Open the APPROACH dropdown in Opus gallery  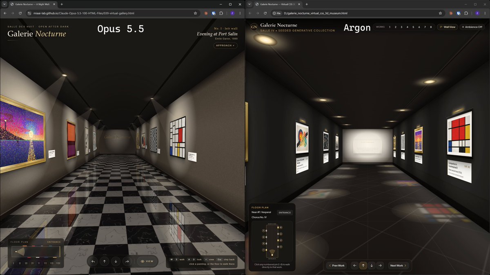click(225, 46)
